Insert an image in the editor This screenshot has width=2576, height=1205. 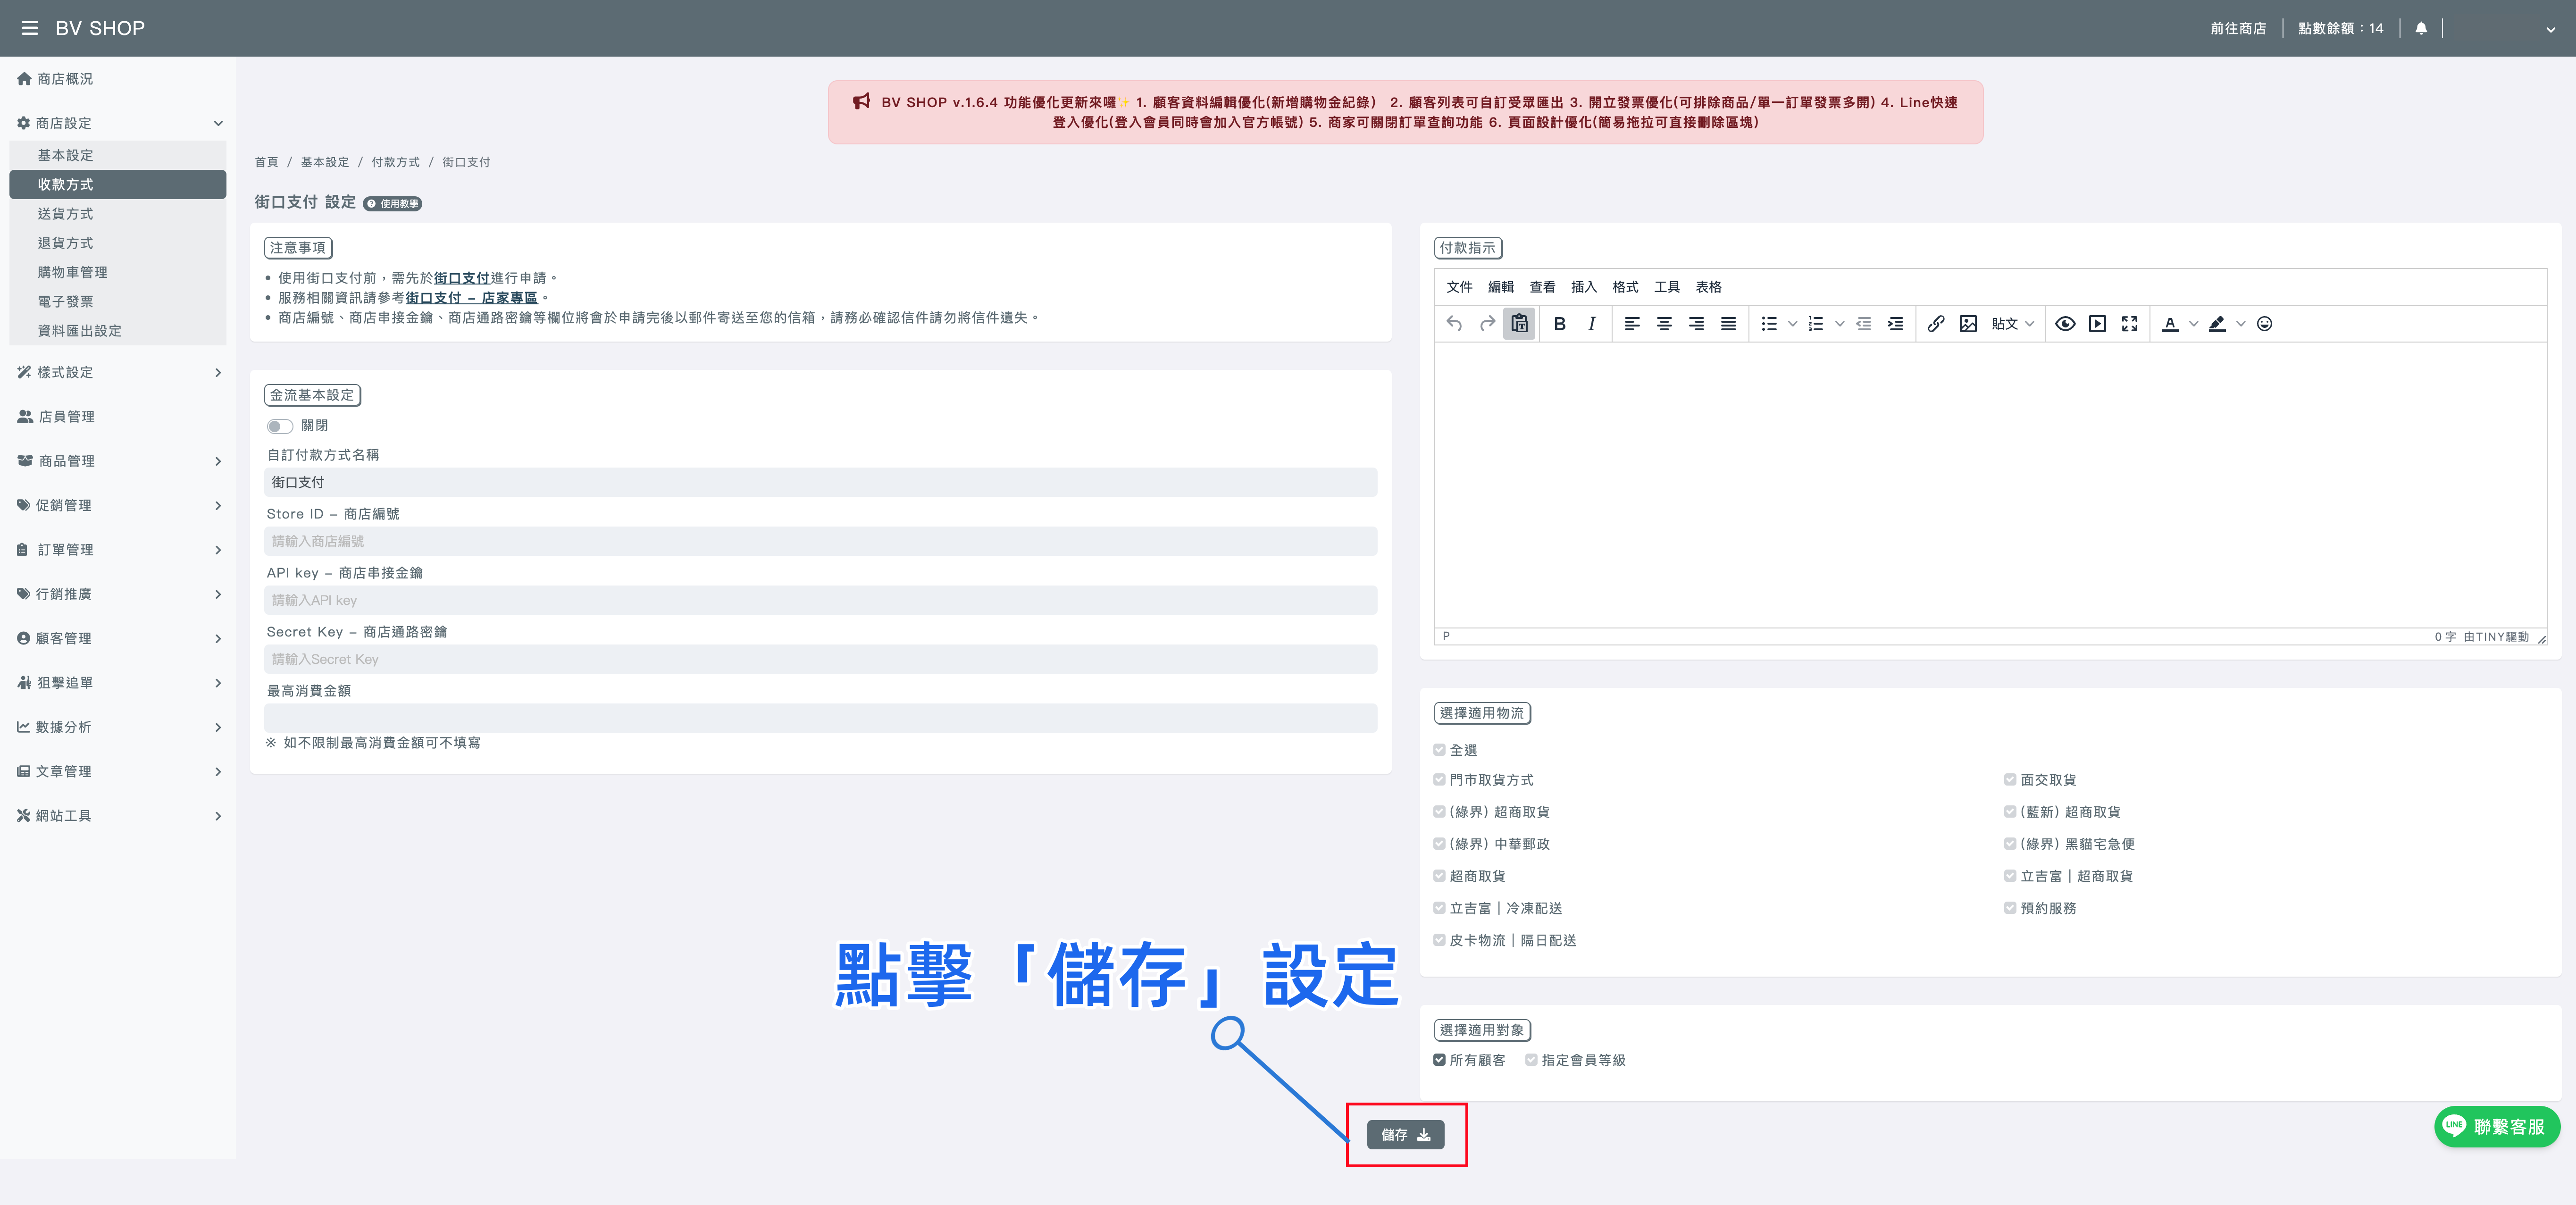1968,324
